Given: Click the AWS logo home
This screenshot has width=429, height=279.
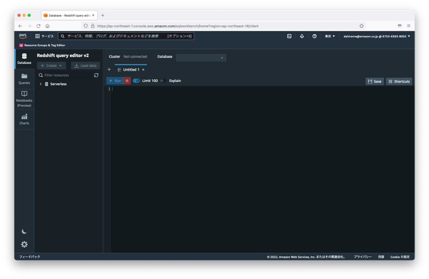Looking at the screenshot, I should (23, 36).
